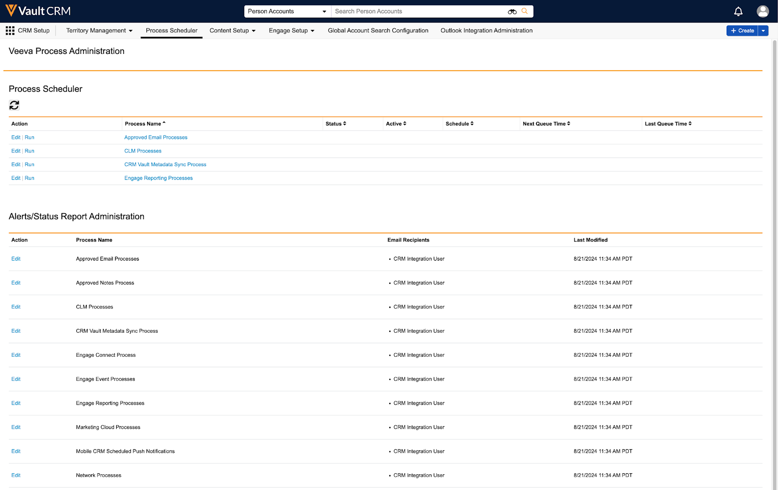Click the binoculars advanced search icon
This screenshot has height=490, width=778.
tap(512, 11)
